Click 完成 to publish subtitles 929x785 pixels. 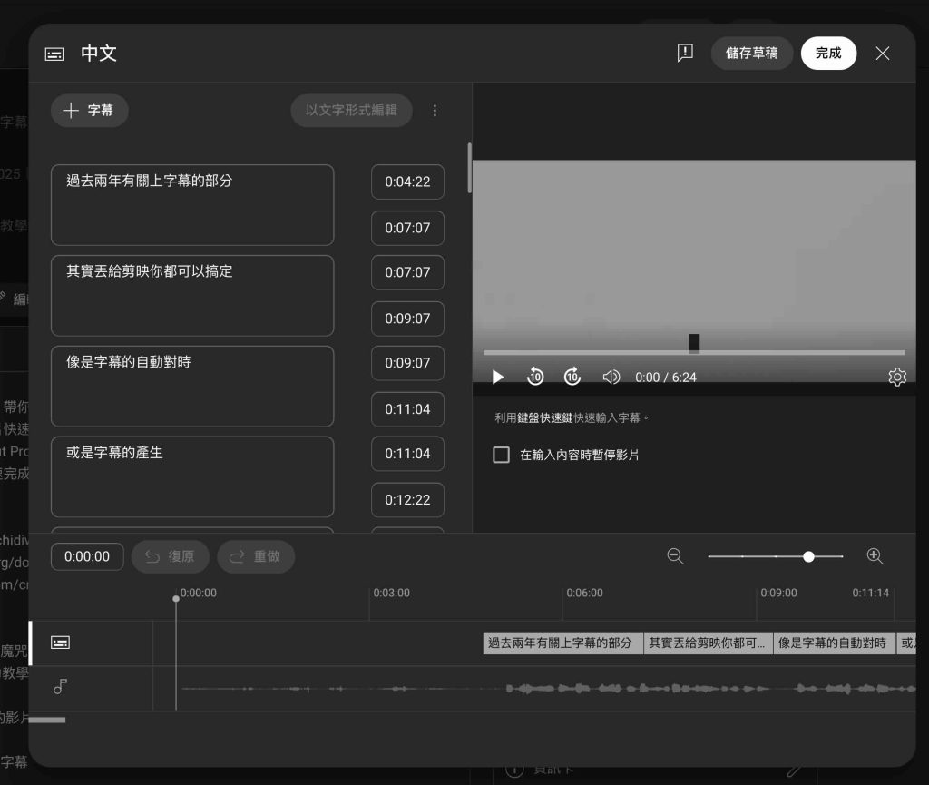[x=828, y=53]
